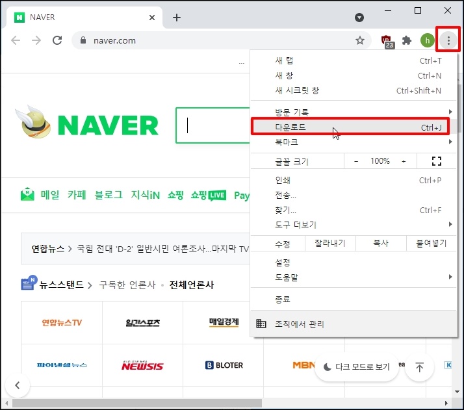Open the NEWSIS publisher tile
The image size is (464, 410).
[142, 366]
